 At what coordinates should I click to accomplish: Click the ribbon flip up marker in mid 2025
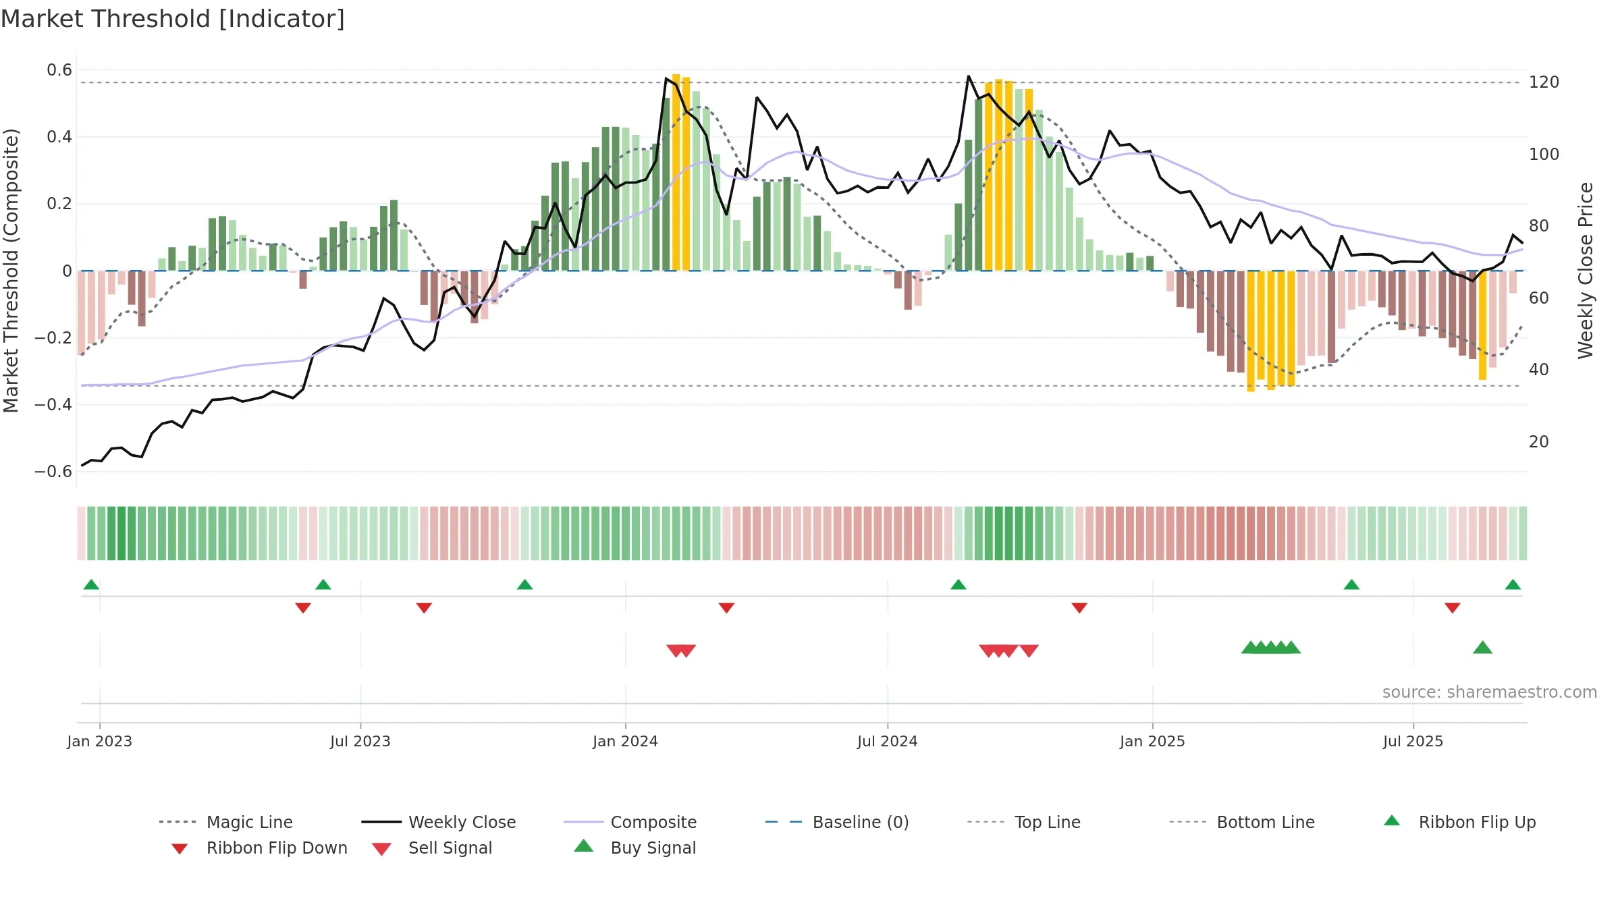click(1351, 584)
